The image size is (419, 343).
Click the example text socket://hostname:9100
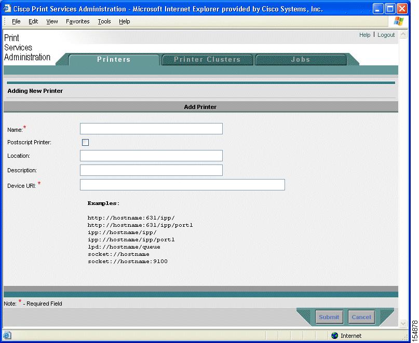tap(128, 262)
